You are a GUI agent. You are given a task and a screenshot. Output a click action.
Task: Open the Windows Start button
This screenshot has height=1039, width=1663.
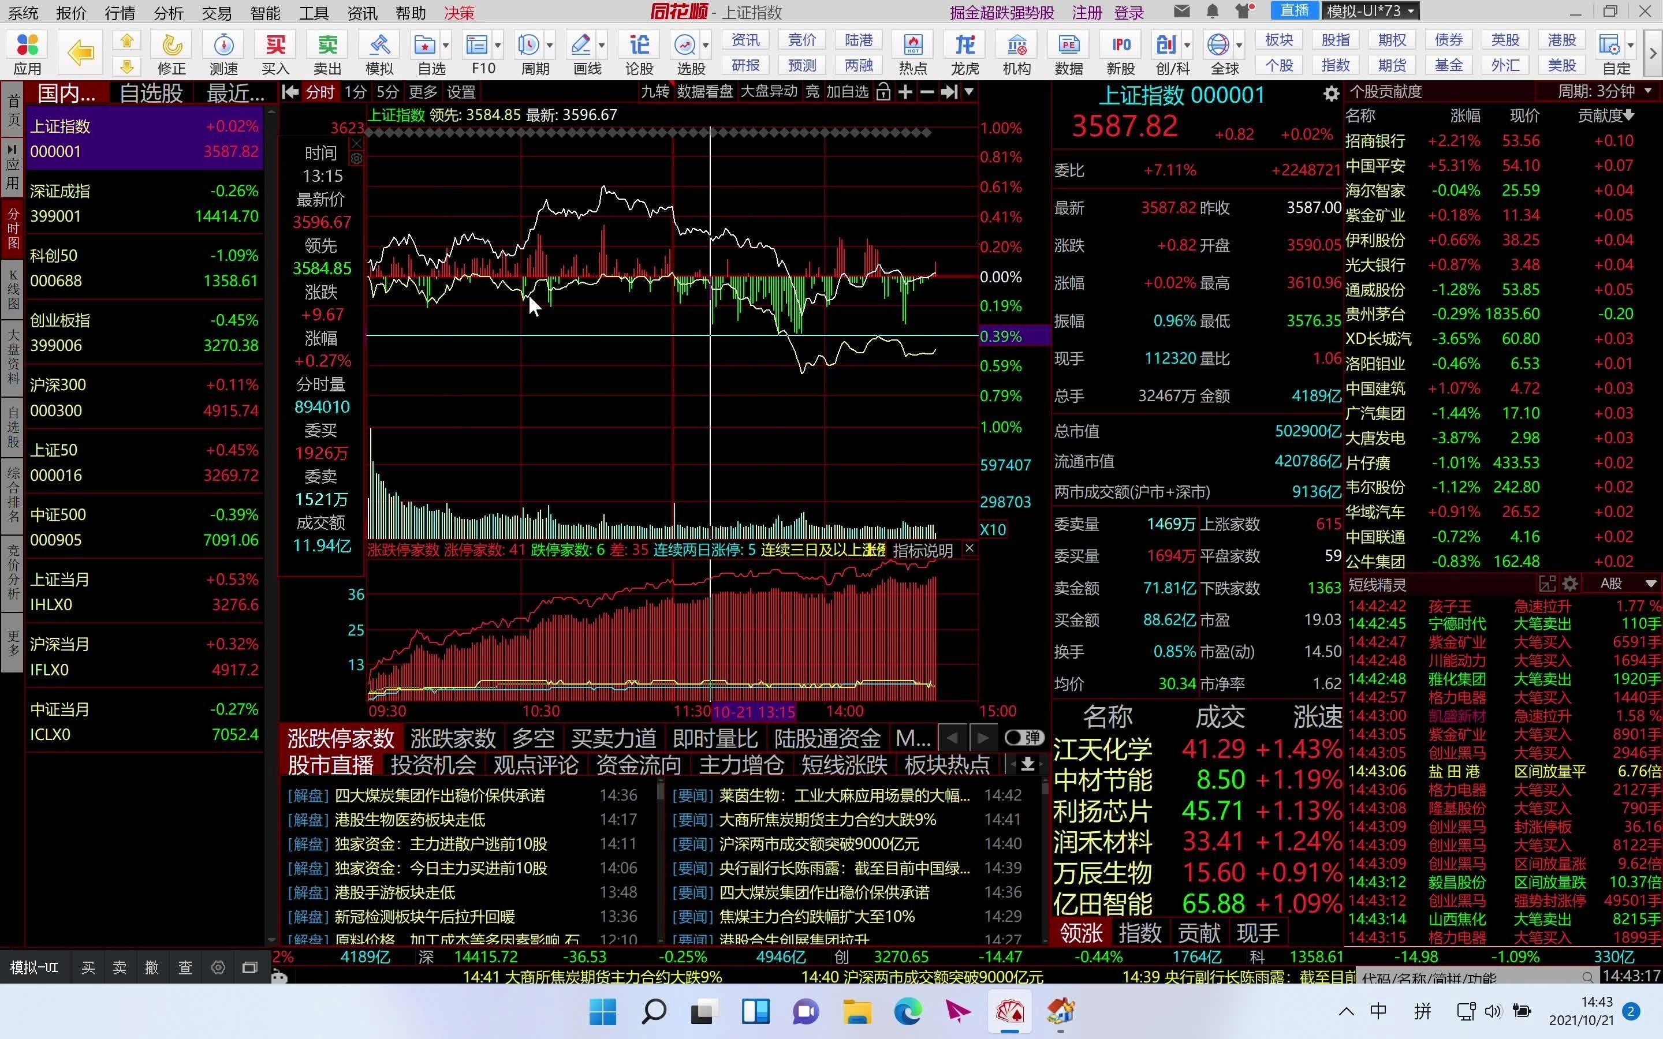point(603,1011)
